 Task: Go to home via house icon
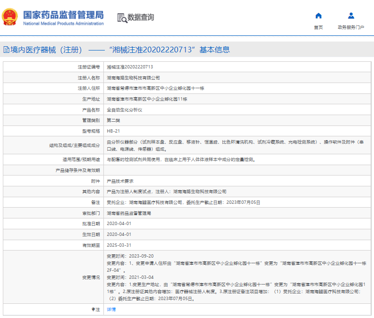(x=318, y=16)
